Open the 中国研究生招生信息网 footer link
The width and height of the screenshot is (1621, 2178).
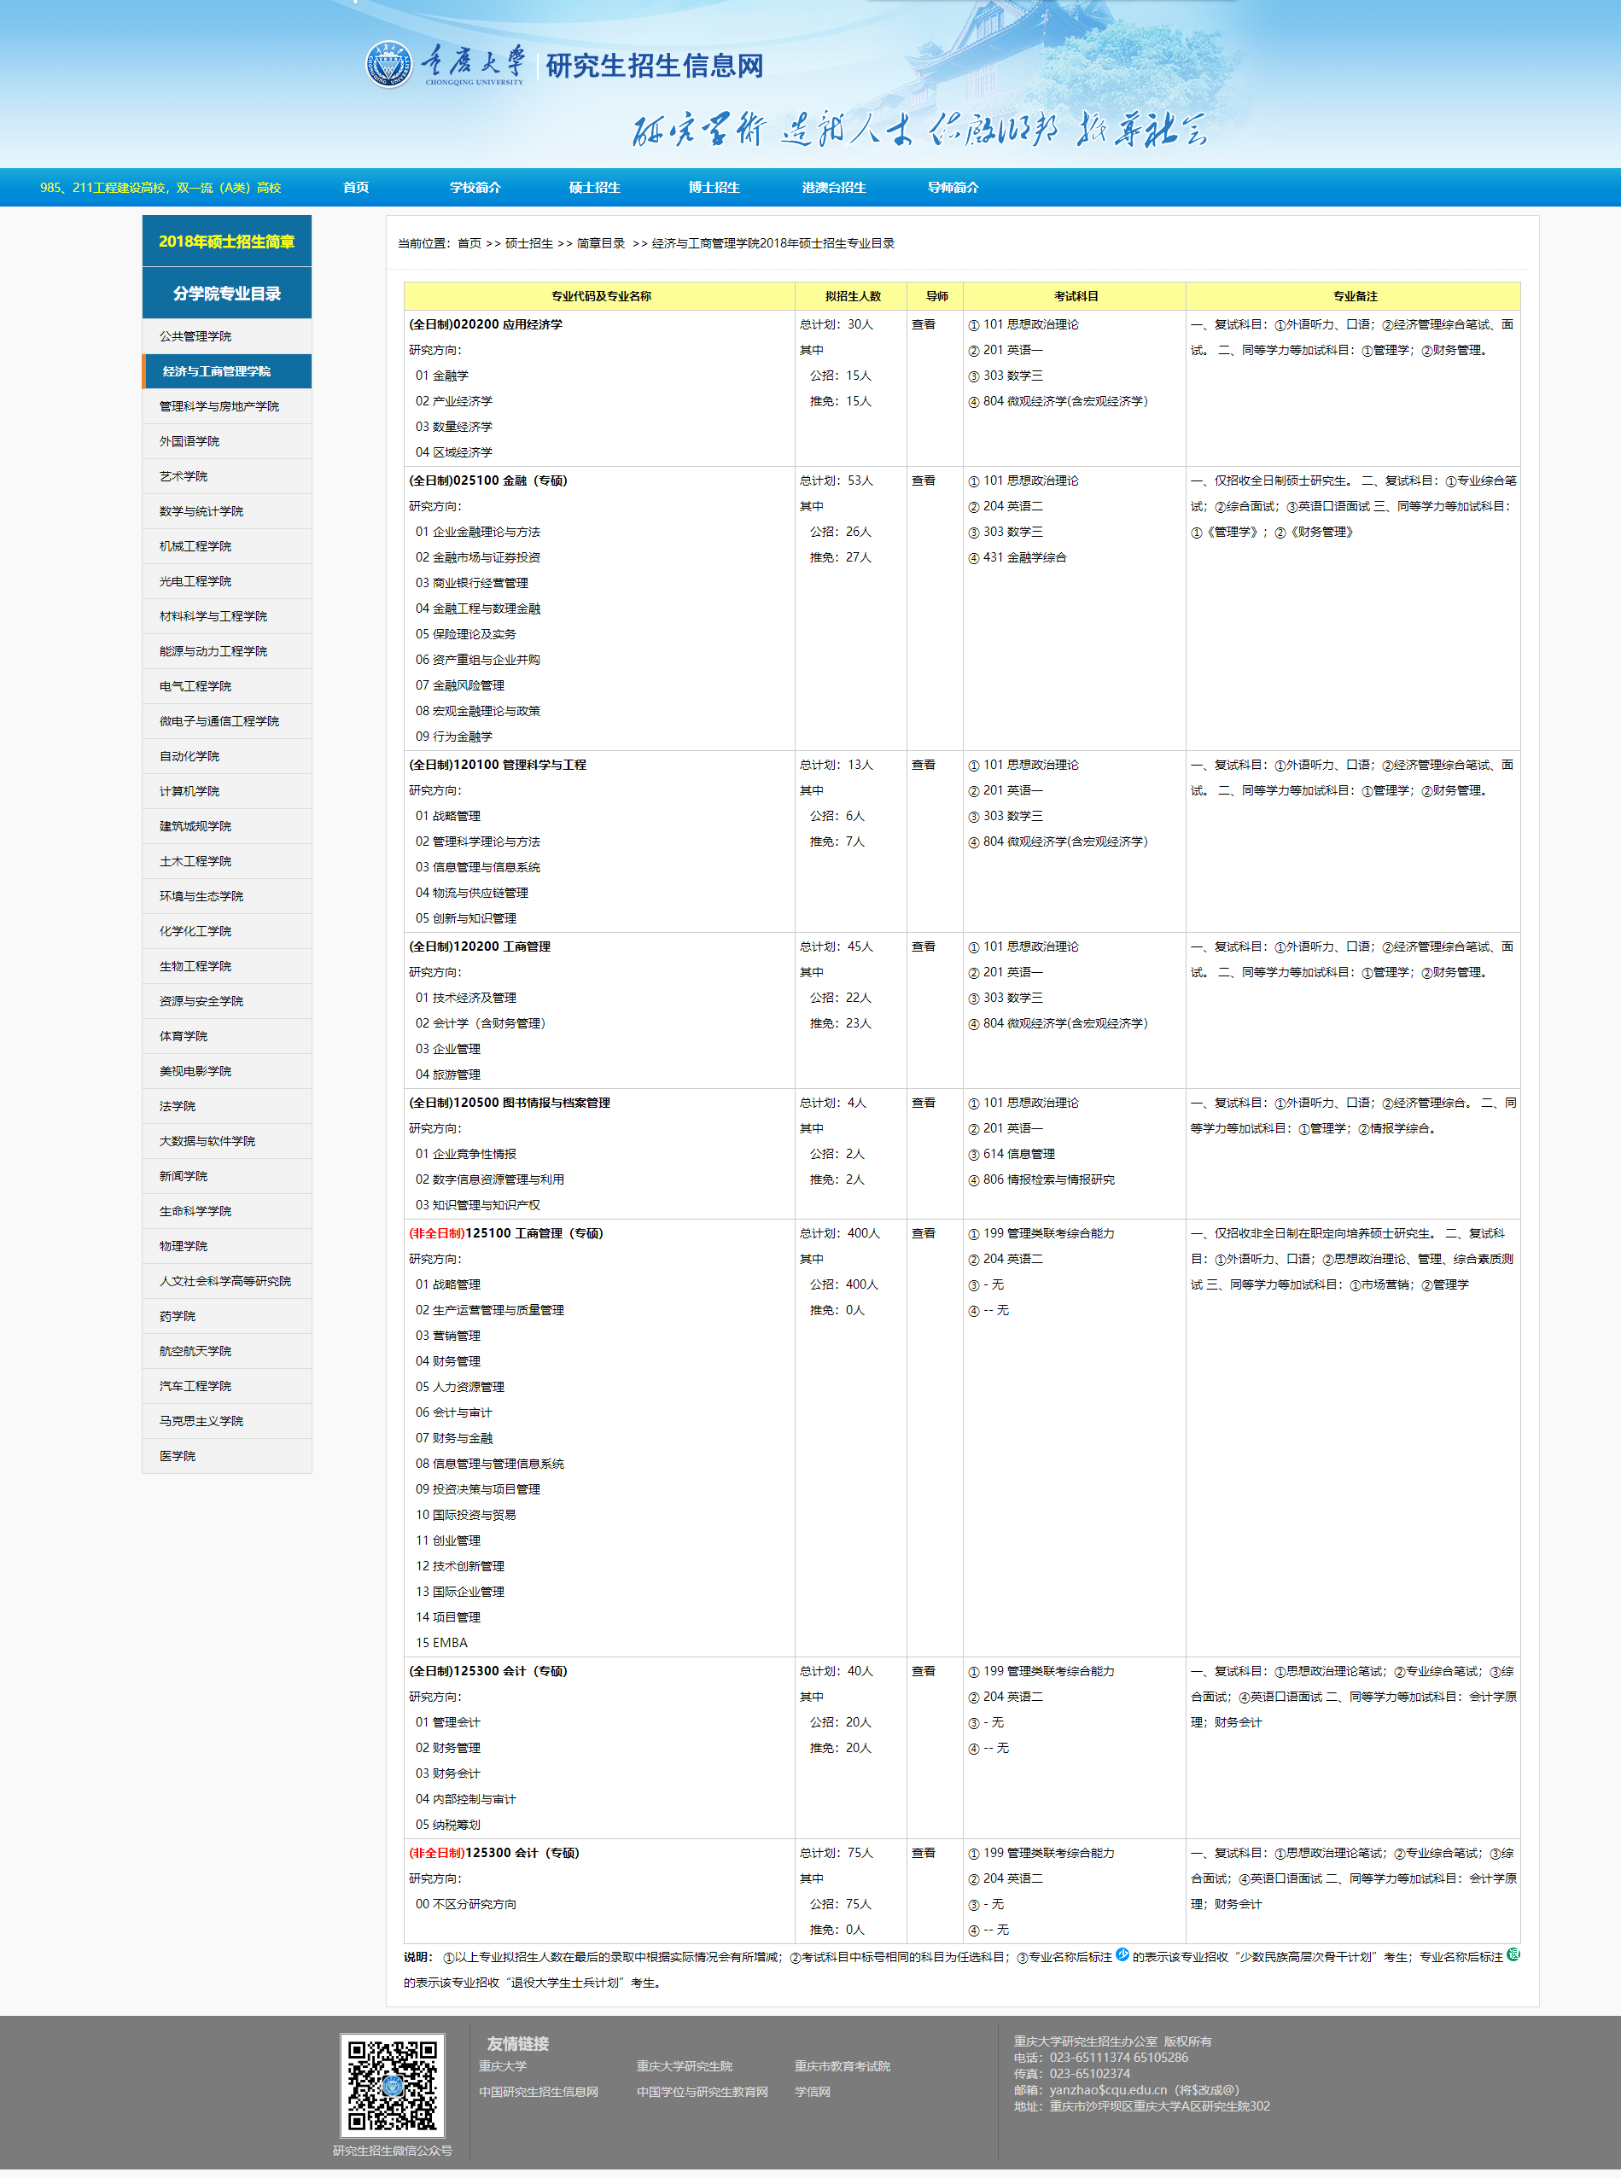(538, 2092)
